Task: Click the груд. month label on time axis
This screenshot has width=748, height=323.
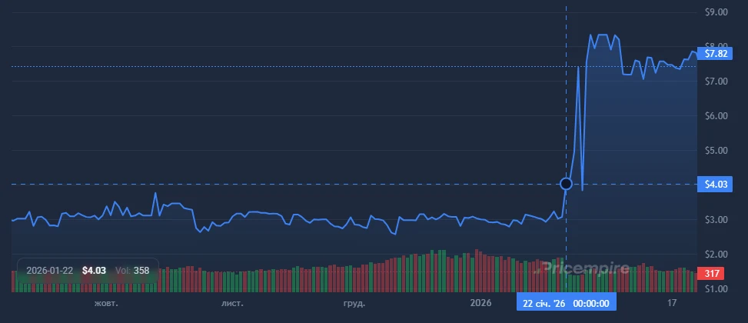Action: pos(354,303)
